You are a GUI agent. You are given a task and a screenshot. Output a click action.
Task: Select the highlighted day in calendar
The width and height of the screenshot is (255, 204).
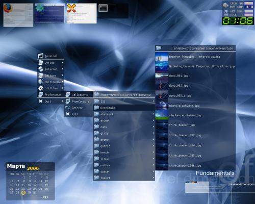23,193
